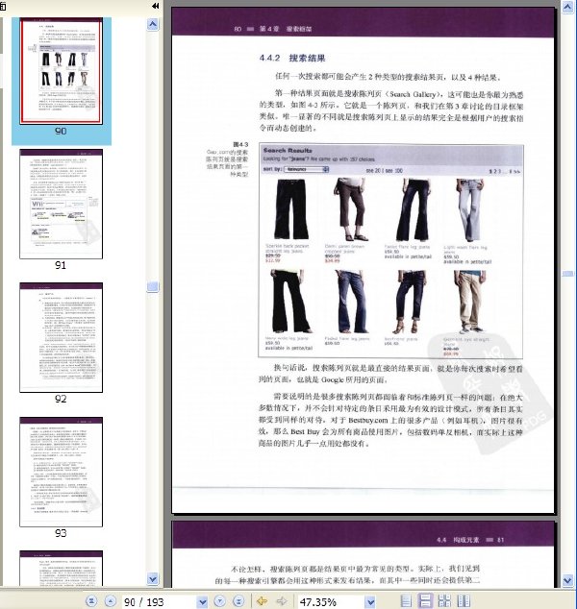Click the Search Results figure title
The height and width of the screenshot is (609, 577).
tap(288, 150)
